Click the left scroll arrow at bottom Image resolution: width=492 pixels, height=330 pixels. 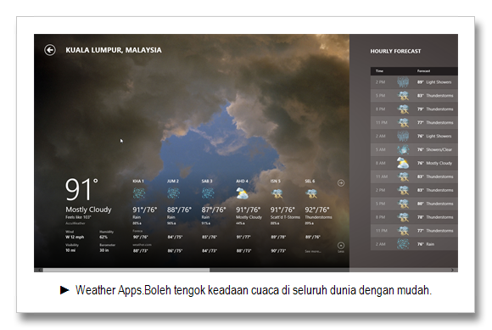pyautogui.click(x=39, y=270)
